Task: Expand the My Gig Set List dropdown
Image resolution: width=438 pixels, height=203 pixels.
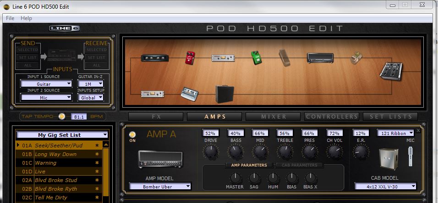Action: point(62,135)
